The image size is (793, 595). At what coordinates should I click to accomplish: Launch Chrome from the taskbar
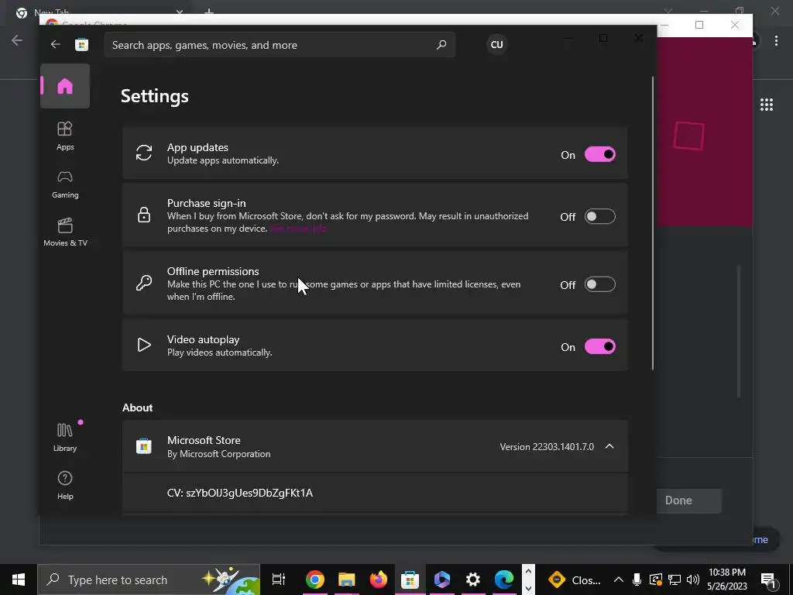[x=314, y=580]
